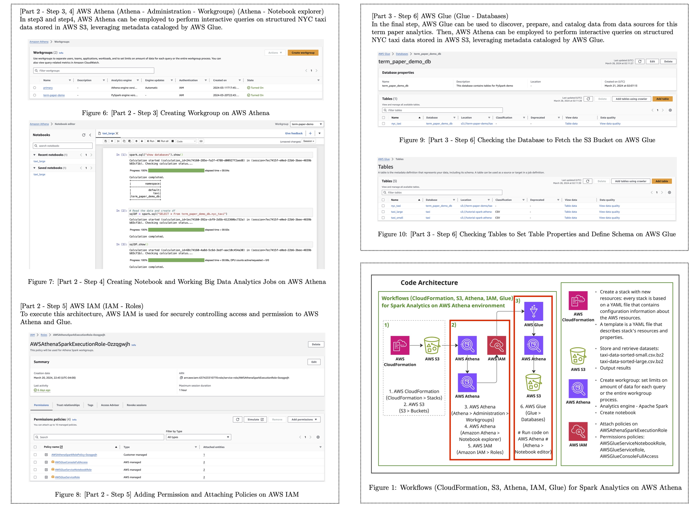Click the search notebooks input field
The image size is (699, 508).
pyautogui.click(x=63, y=146)
